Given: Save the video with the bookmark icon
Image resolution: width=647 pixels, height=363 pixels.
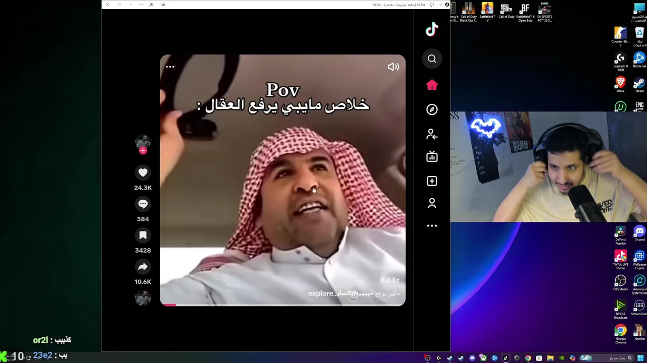Looking at the screenshot, I should click(x=143, y=235).
